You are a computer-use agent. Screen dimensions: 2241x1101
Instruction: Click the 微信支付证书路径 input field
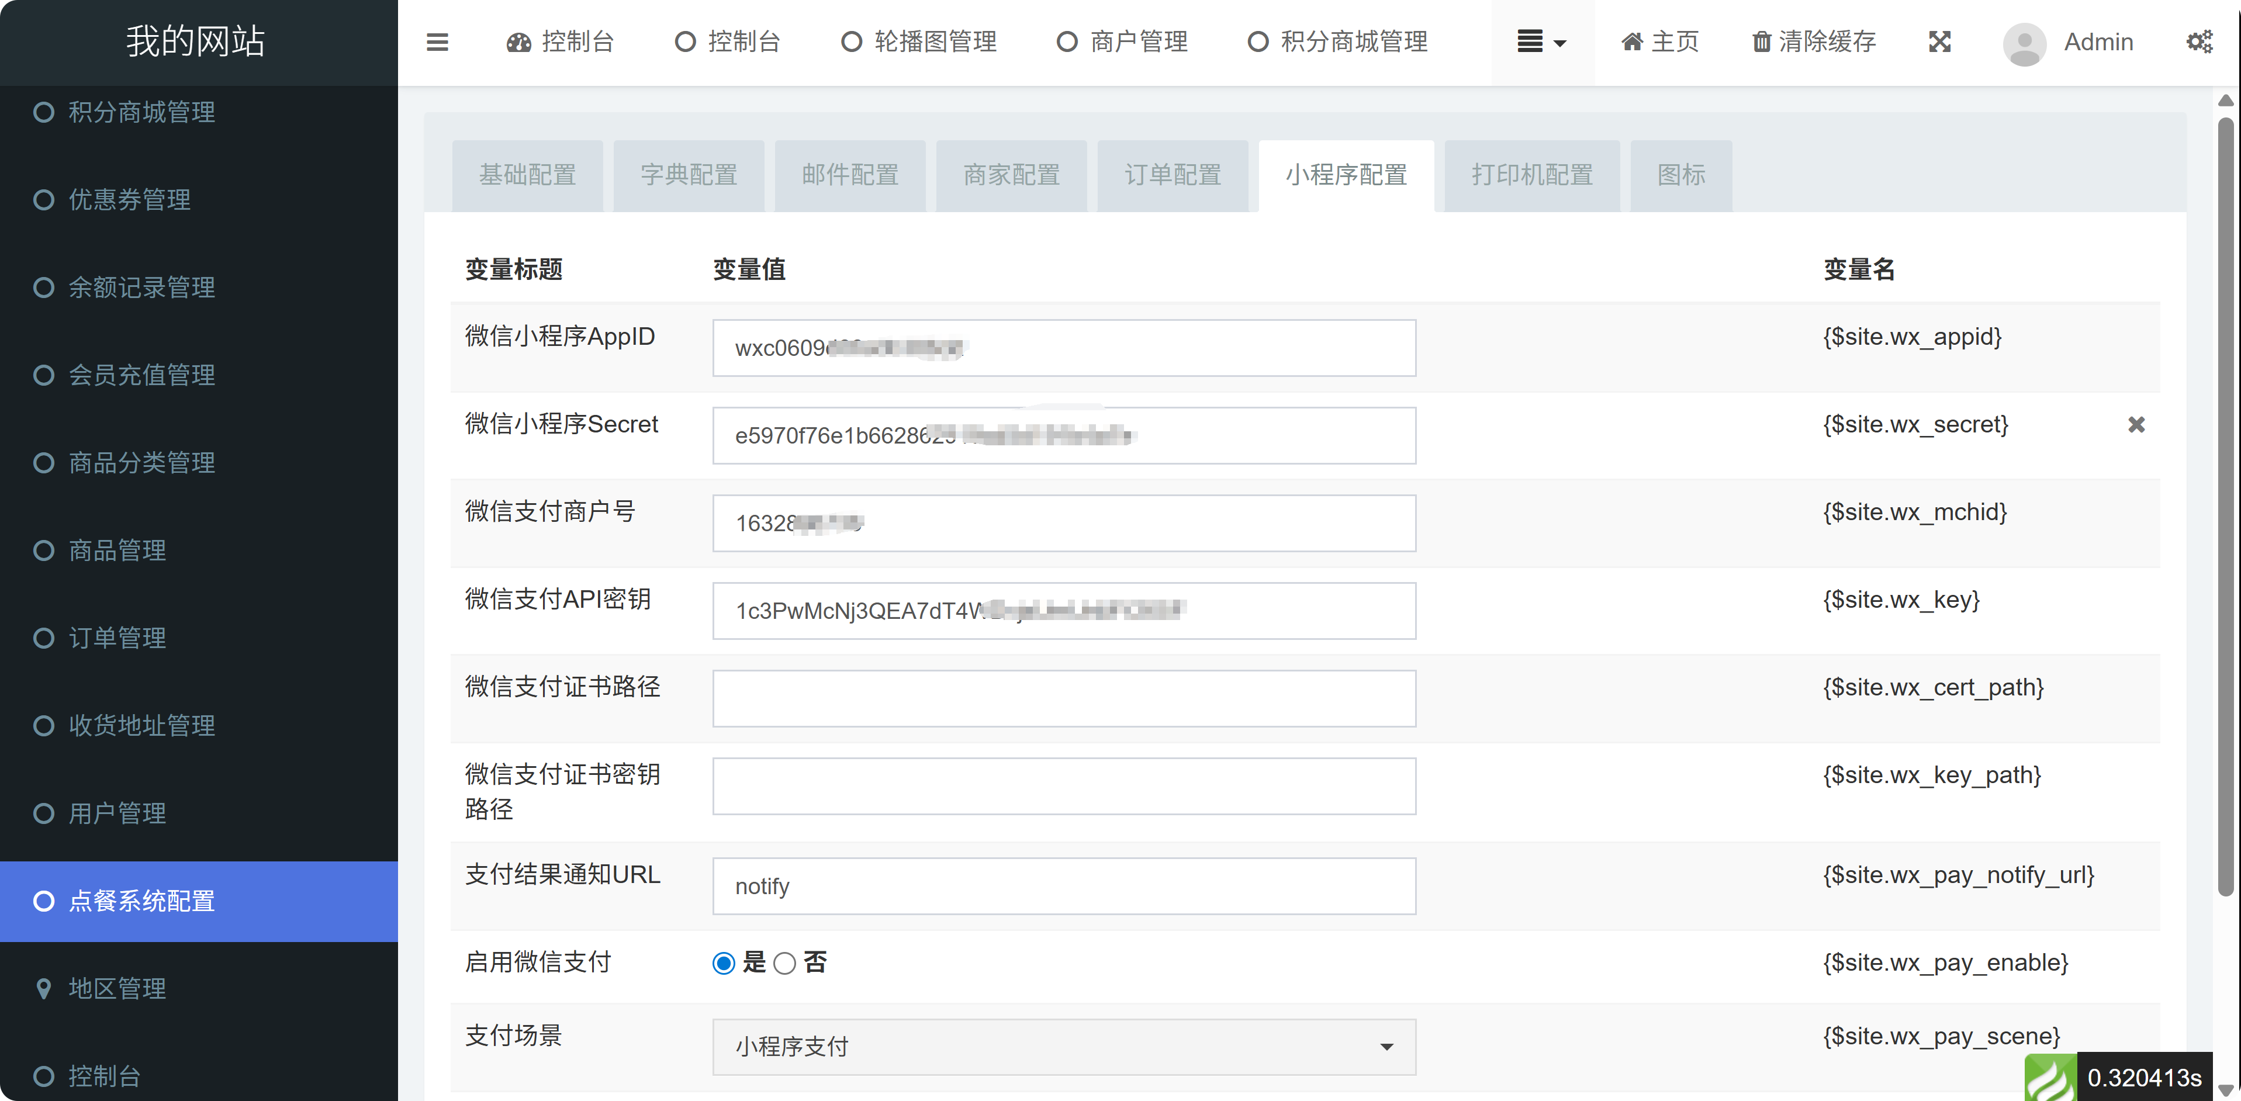pyautogui.click(x=1063, y=697)
